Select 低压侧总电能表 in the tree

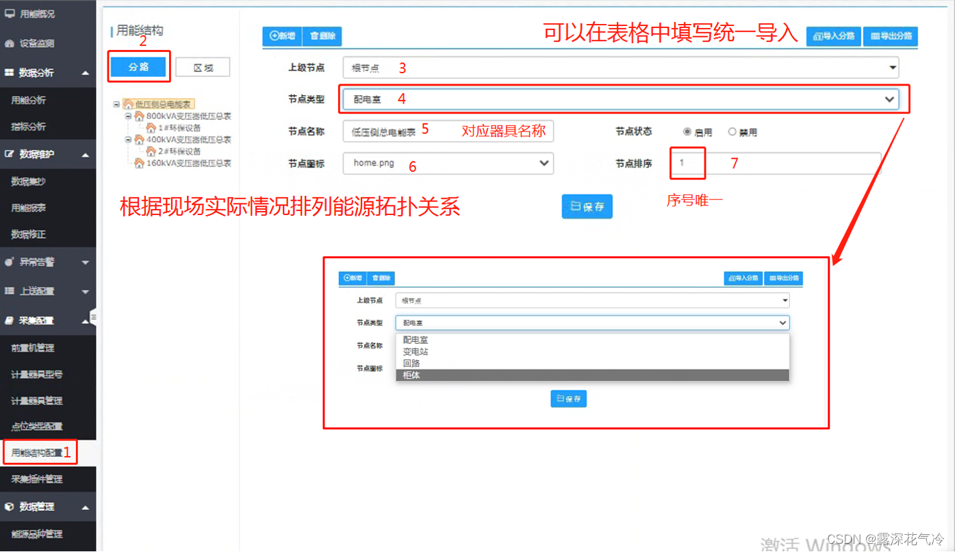(164, 104)
